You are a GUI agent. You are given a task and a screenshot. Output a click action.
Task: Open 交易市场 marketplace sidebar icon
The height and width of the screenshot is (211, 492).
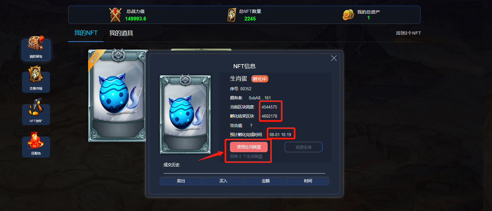tap(36, 82)
